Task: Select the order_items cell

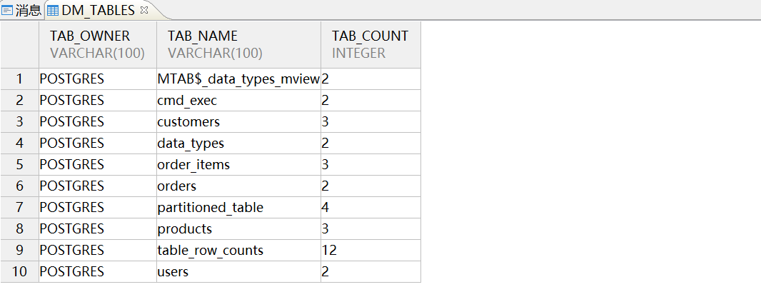Action: click(238, 164)
